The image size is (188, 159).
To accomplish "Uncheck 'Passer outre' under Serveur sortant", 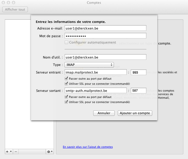I will [x=67, y=97].
